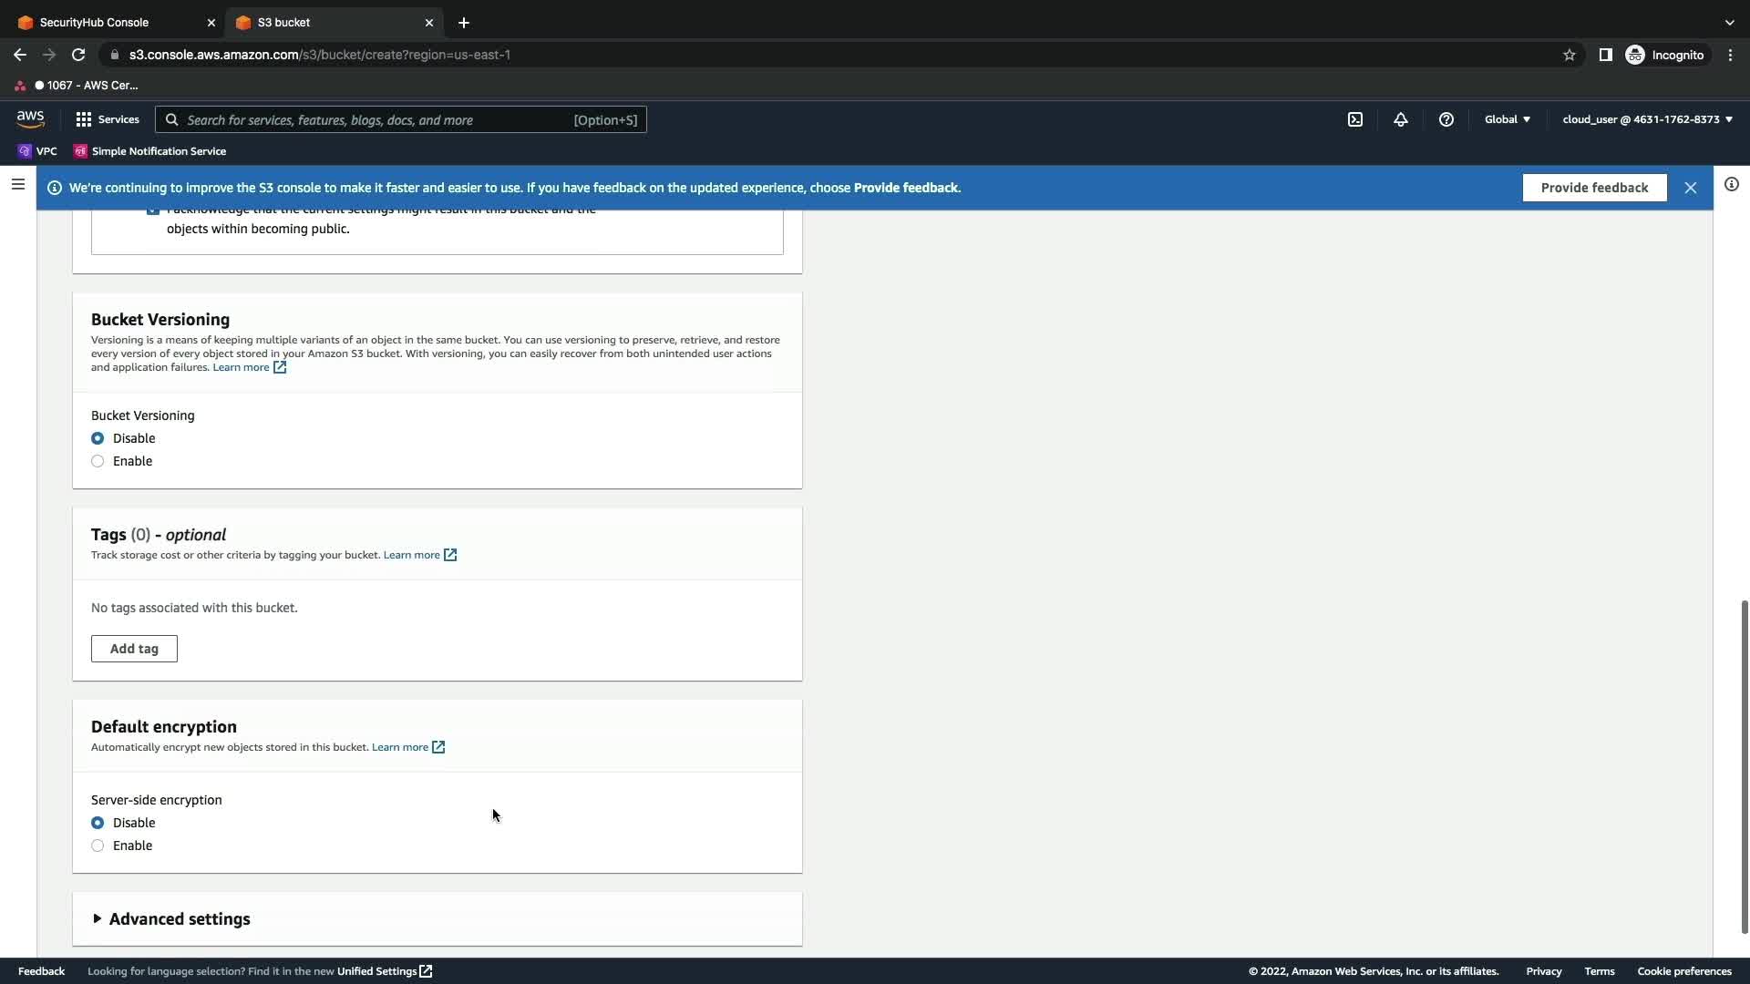Open the cloud_user account dropdown
The image size is (1750, 984).
1647,119
